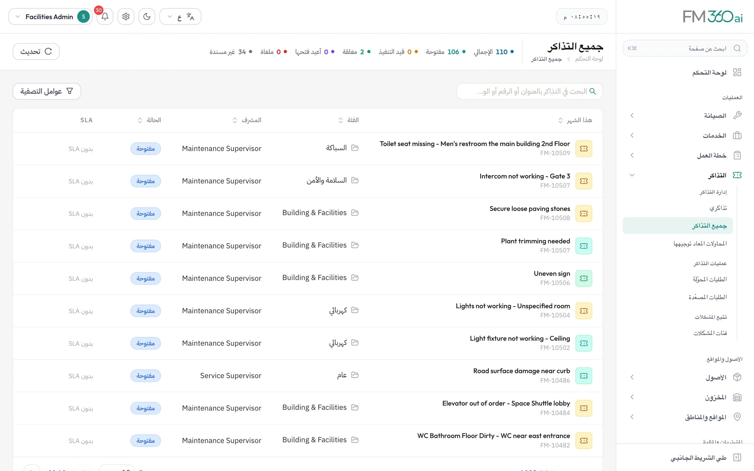Click the FM360ai logo
The image size is (754, 471).
pyautogui.click(x=713, y=17)
